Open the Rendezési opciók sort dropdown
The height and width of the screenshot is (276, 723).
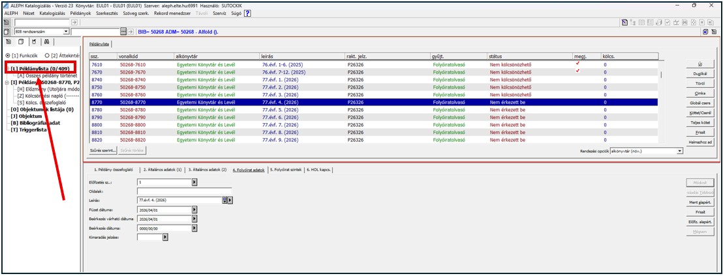tap(680, 150)
